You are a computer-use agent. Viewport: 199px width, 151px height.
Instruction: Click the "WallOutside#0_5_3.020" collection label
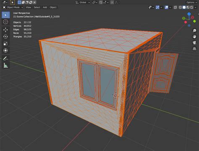[47, 17]
